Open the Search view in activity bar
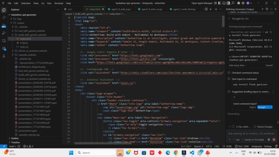The image size is (279, 157). tap(4, 18)
